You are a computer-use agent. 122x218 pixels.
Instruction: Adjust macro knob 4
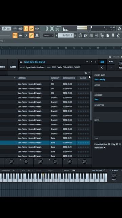pos(26,161)
